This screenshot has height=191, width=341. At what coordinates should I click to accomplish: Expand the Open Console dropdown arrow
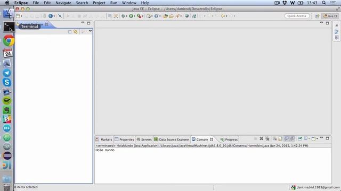[317, 139]
